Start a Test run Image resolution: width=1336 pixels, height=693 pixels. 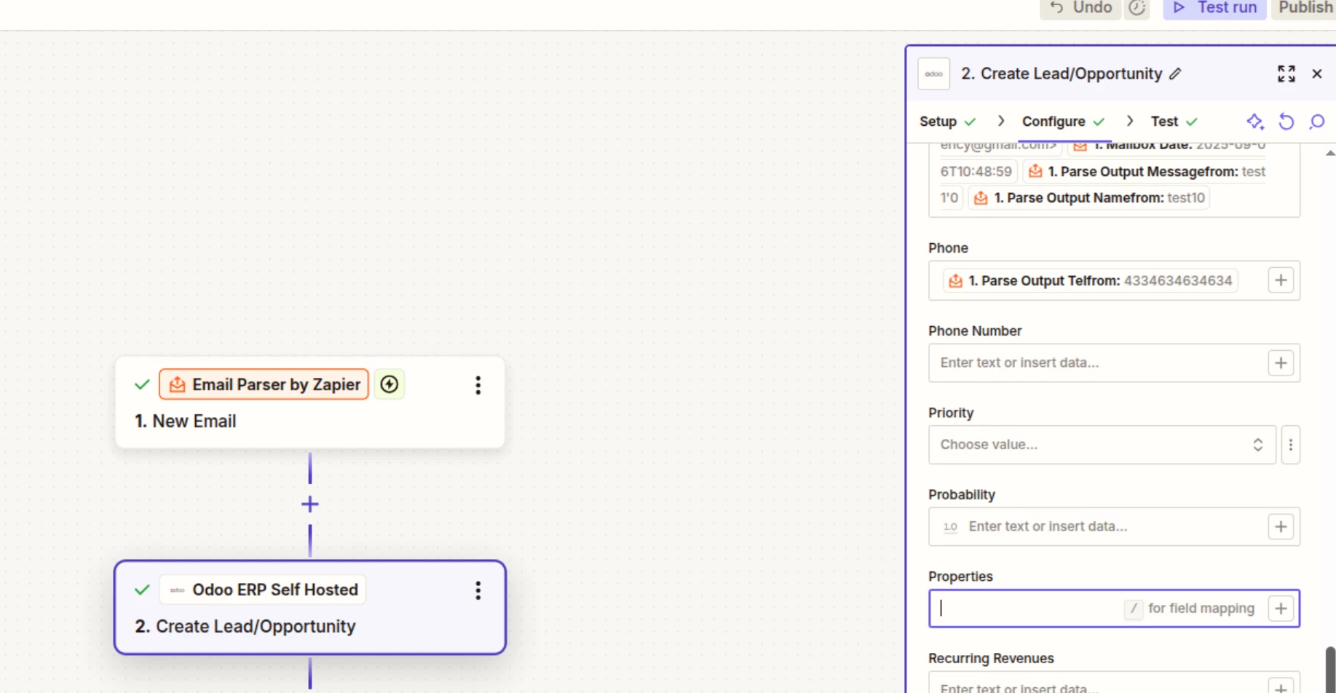1214,8
